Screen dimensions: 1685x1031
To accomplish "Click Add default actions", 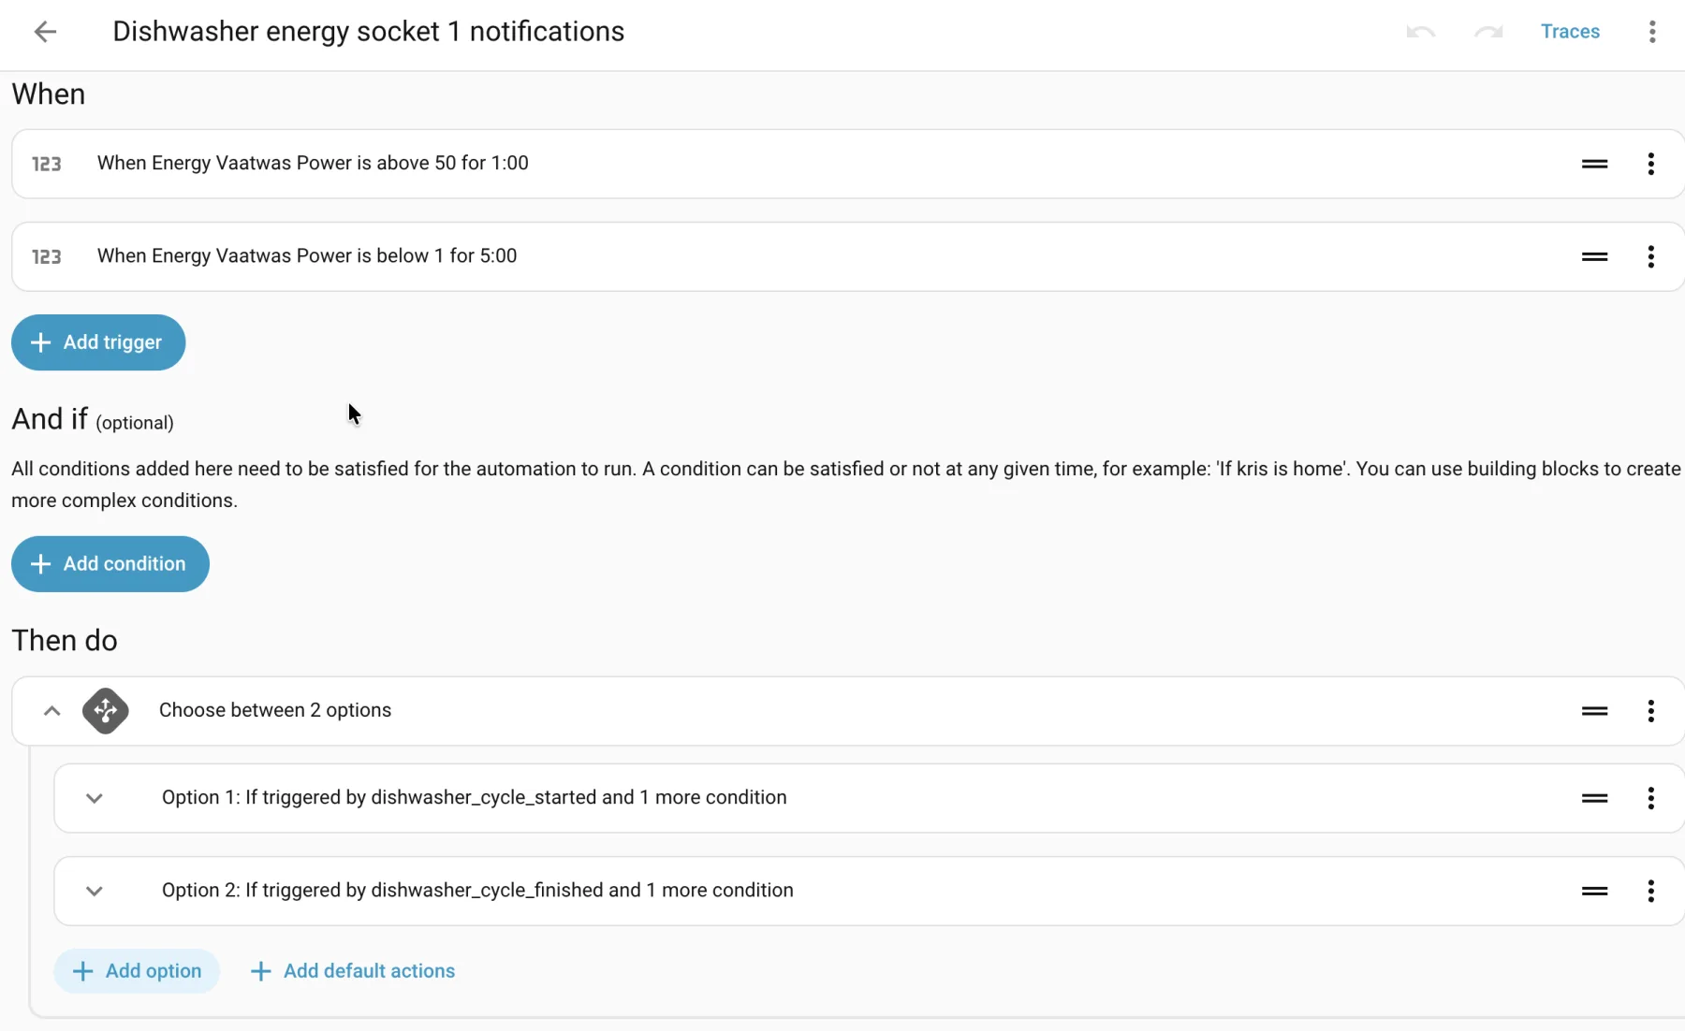I will click(353, 971).
